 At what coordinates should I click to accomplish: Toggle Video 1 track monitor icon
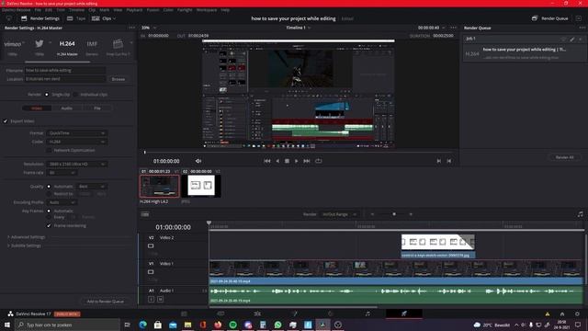click(151, 272)
